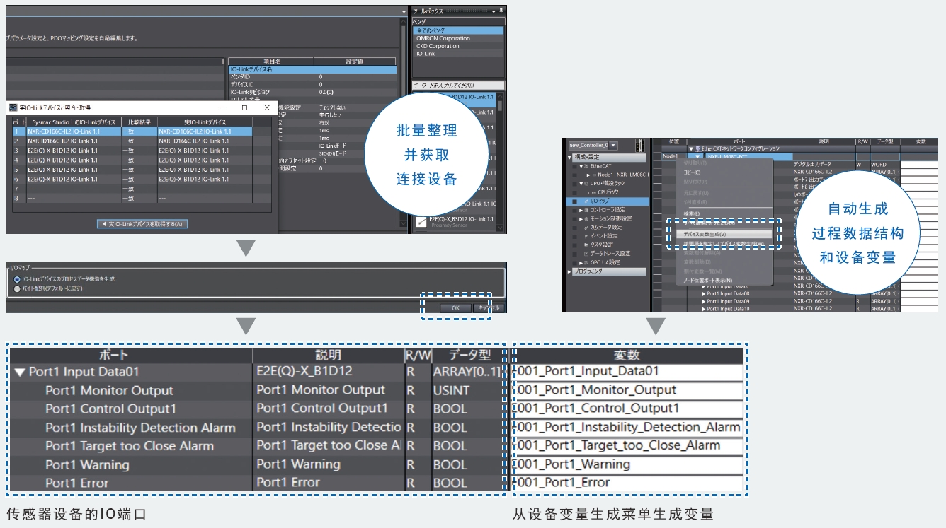This screenshot has height=528, width=946.
Task: Expand the Port1 Input Data08 row
Action: click(x=703, y=293)
